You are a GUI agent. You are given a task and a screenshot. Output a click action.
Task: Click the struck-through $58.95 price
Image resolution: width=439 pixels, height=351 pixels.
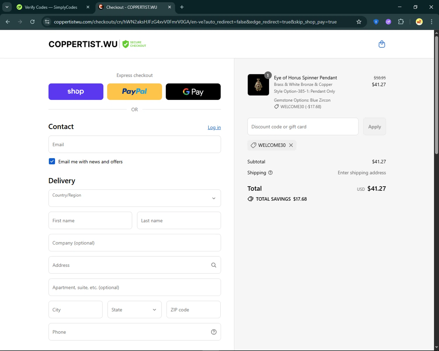coord(380,78)
